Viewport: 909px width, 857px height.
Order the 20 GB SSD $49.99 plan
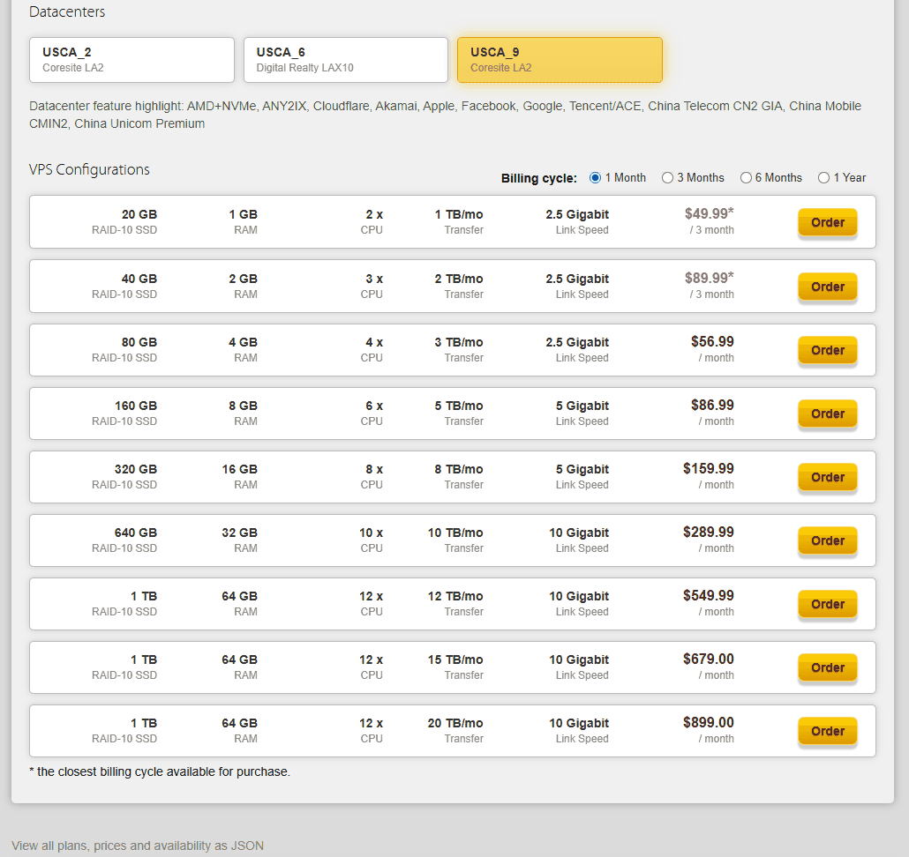pyautogui.click(x=827, y=222)
